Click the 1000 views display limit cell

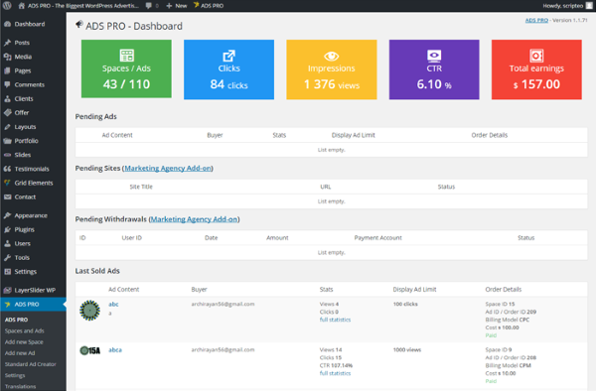407,350
